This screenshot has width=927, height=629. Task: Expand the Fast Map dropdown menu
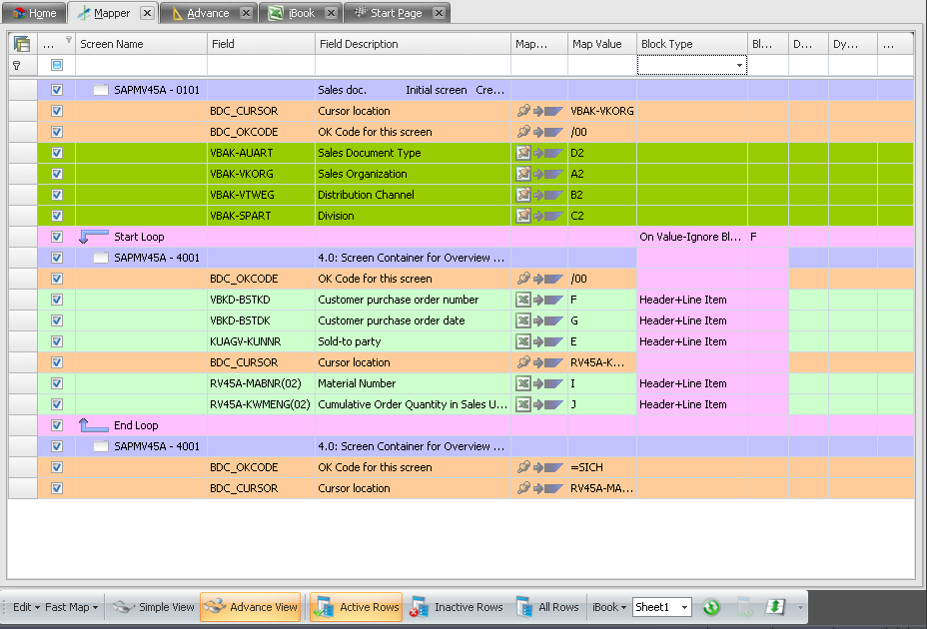(x=72, y=607)
